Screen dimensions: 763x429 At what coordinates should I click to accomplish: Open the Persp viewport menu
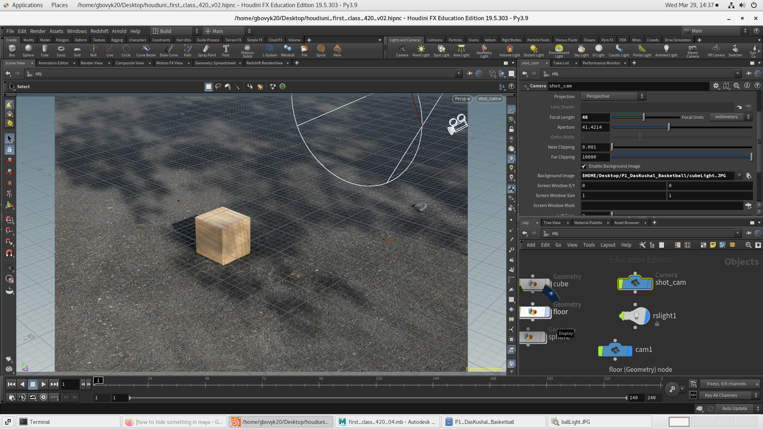pyautogui.click(x=462, y=99)
